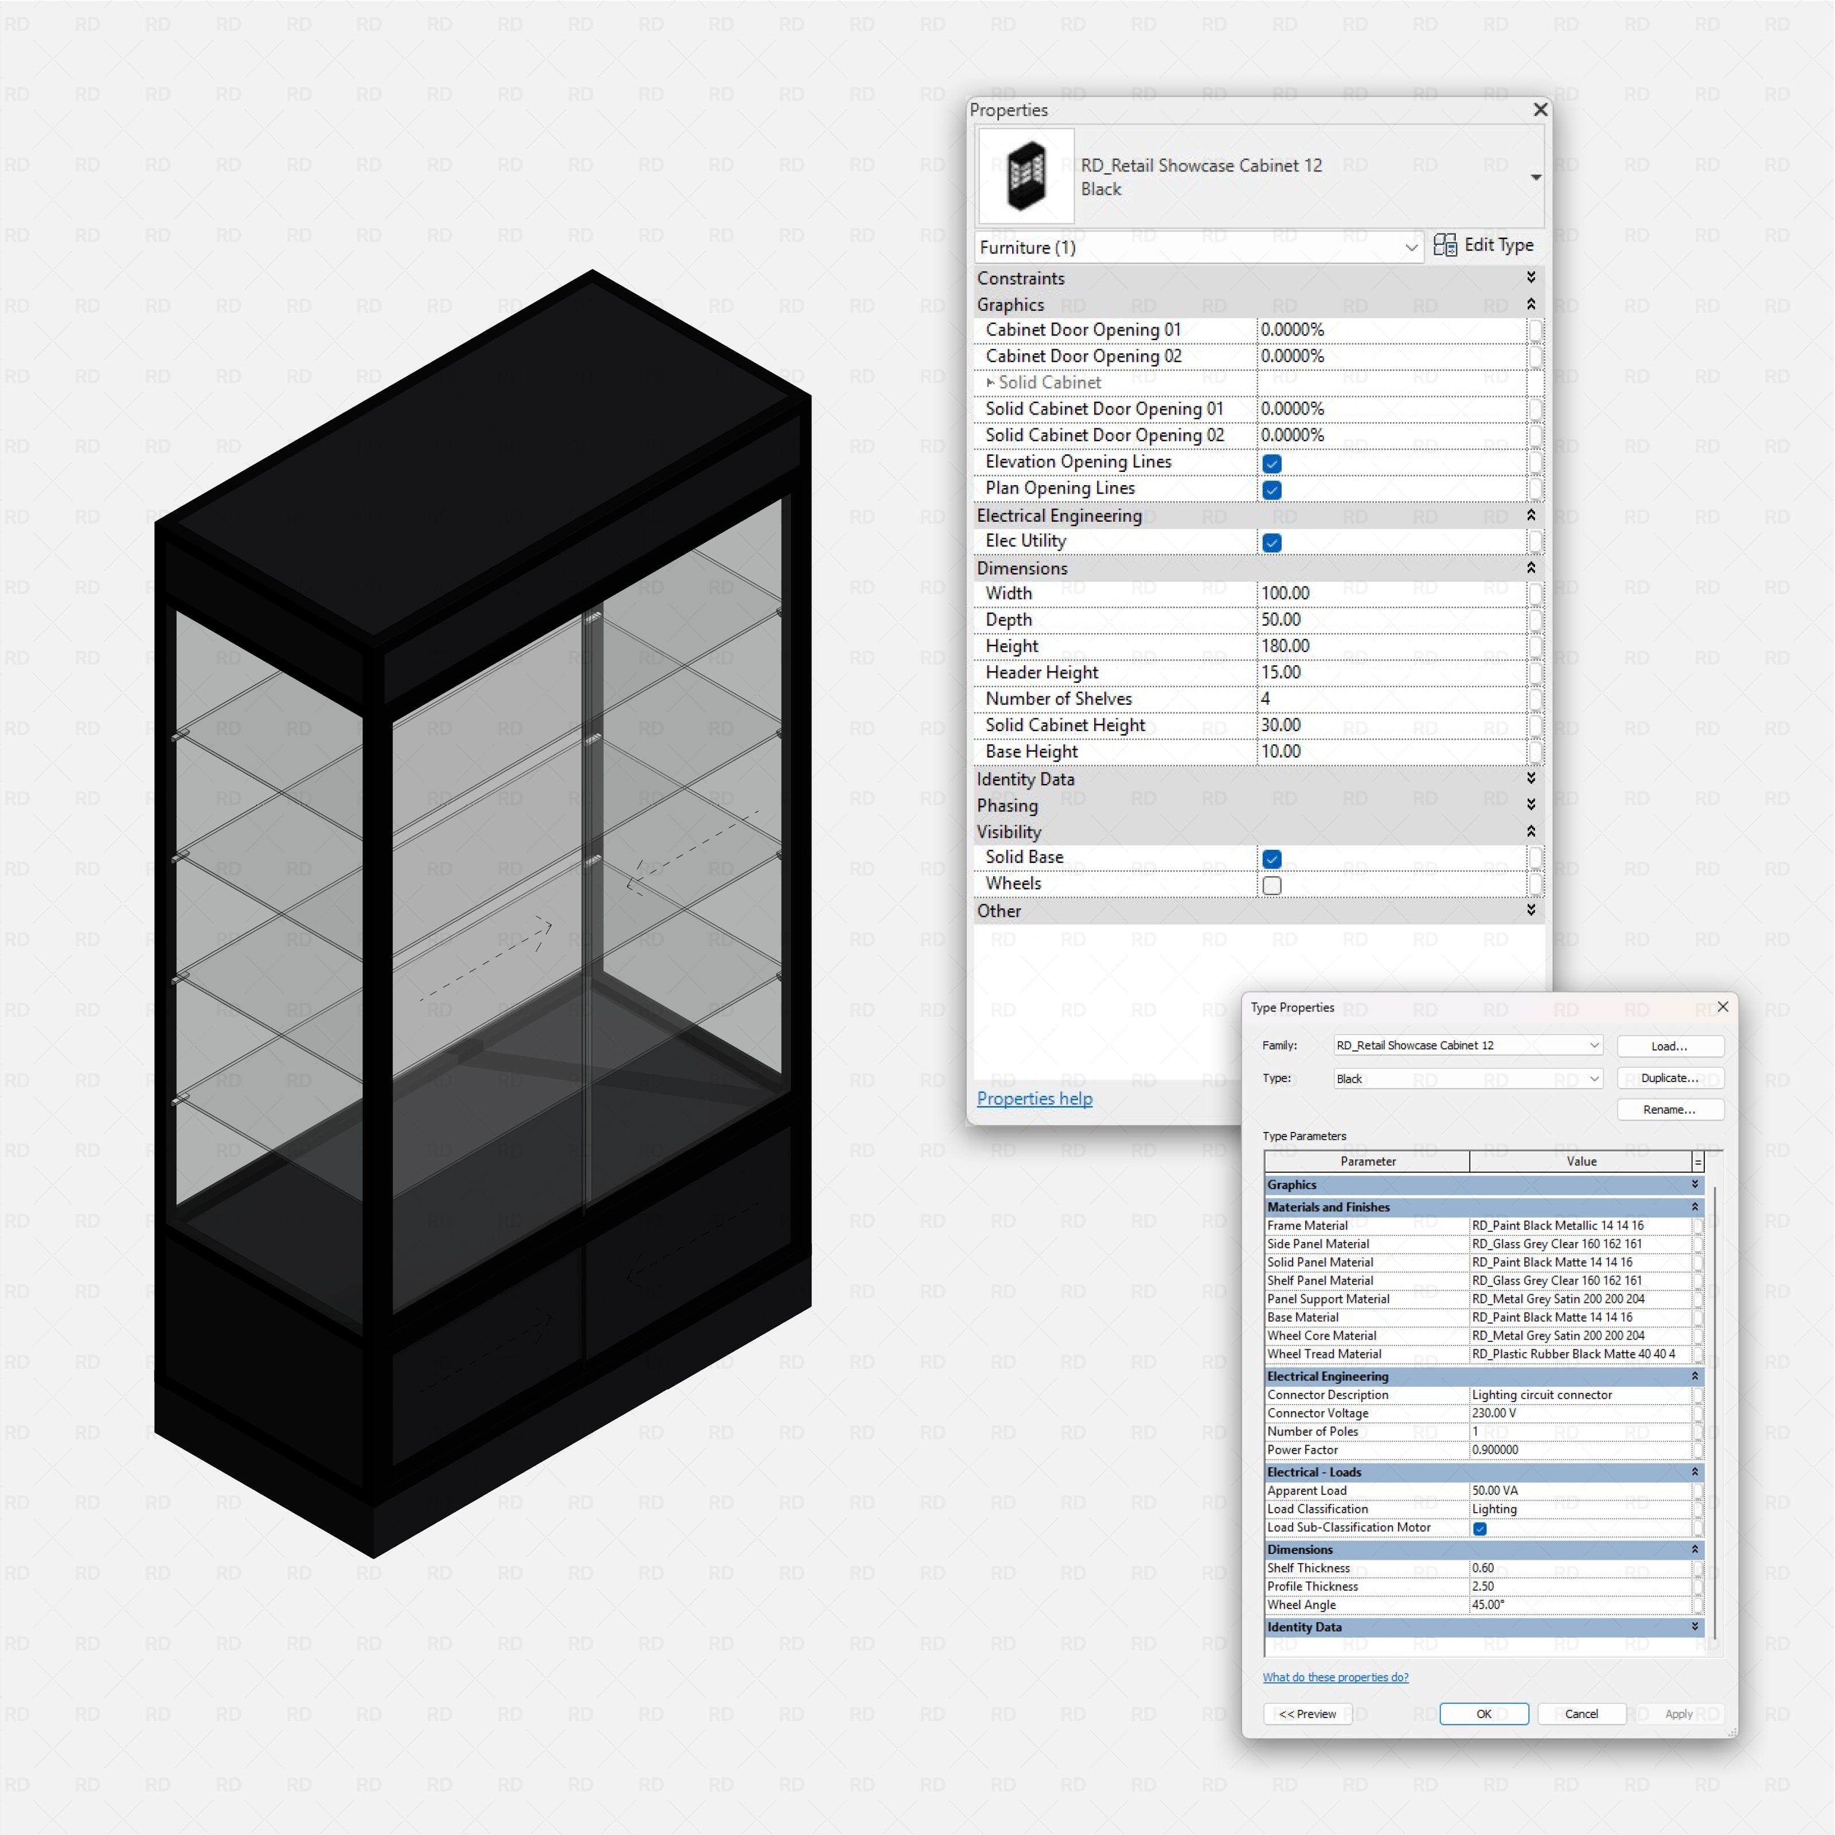Screen dimensions: 1835x1835
Task: Click Solid Cabinet Door Opening 02 value
Action: [x=1392, y=435]
